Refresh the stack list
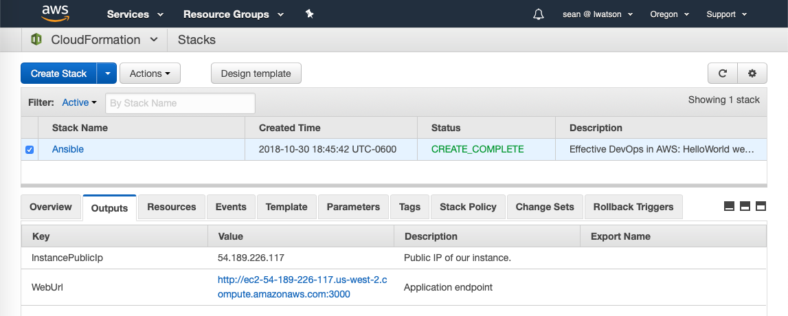Viewport: 788px width, 316px height. (x=723, y=74)
